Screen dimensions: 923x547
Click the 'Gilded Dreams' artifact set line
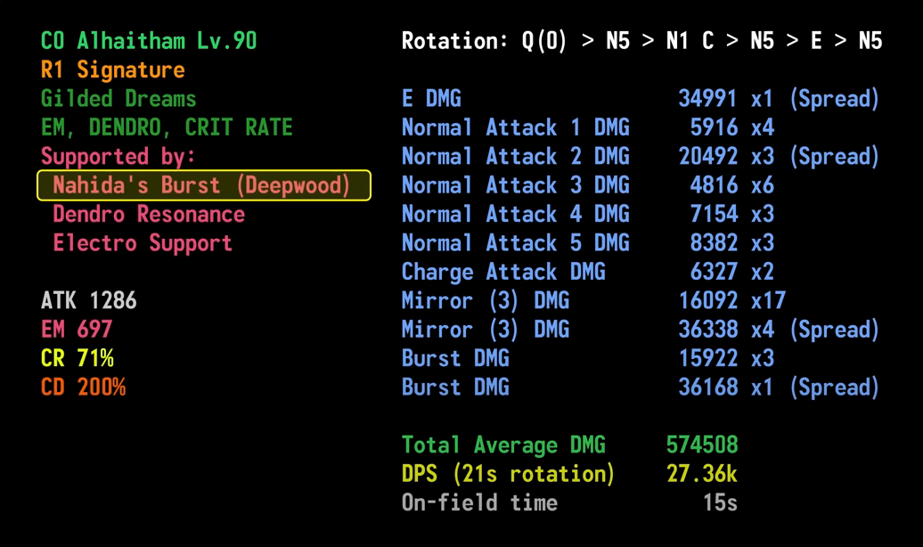pyautogui.click(x=118, y=99)
